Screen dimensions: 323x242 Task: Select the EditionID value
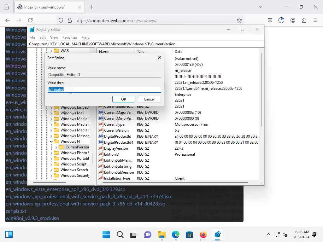[x=111, y=154]
